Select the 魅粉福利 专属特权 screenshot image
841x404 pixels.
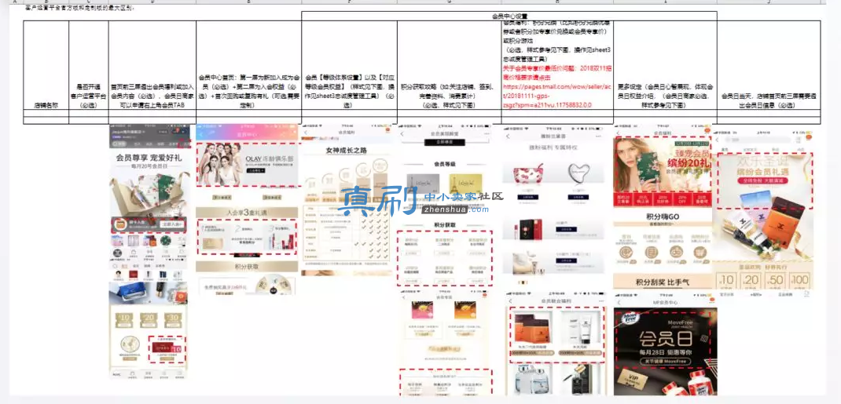554,206
